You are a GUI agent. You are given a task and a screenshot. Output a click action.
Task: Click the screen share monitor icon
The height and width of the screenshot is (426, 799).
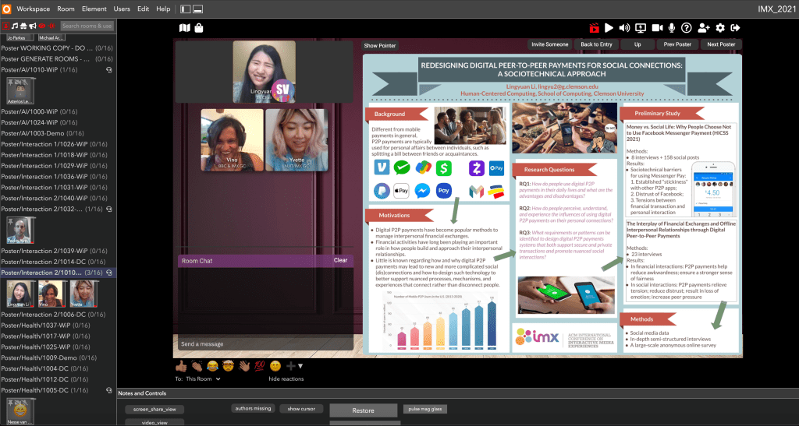coord(641,28)
